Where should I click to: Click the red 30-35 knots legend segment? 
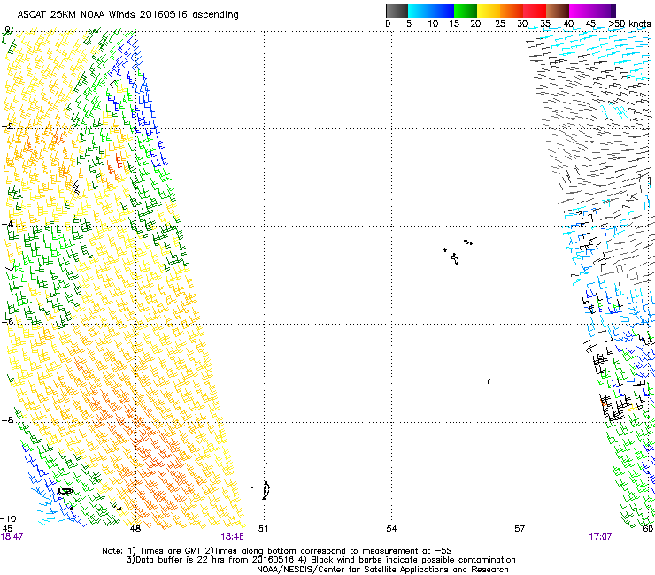[x=535, y=11]
